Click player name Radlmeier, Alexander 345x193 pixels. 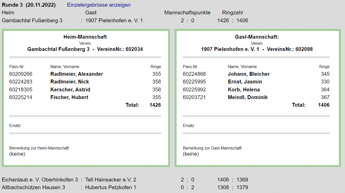76,74
